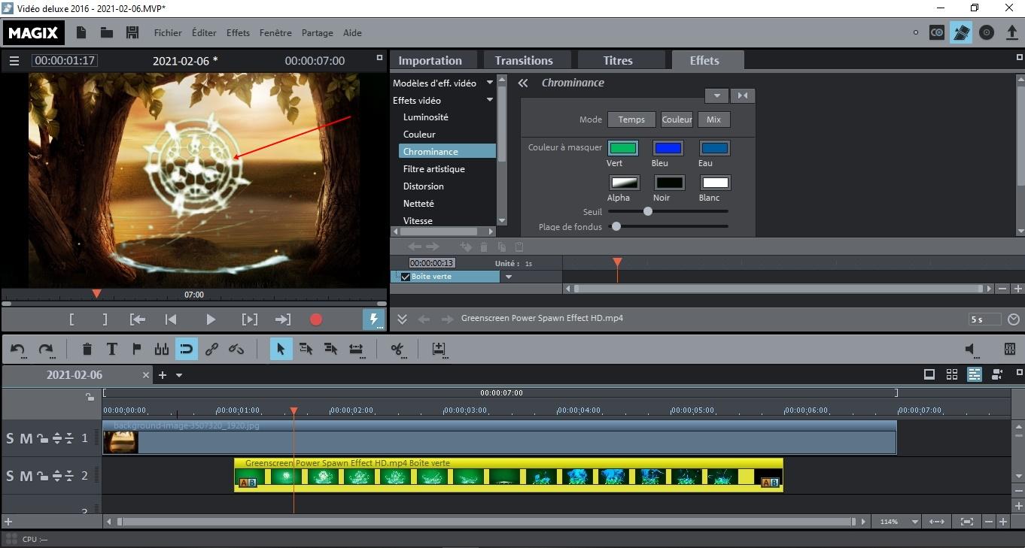The height and width of the screenshot is (548, 1025).
Task: Open the timeline zoom 114% dropdown
Action: coord(915,522)
